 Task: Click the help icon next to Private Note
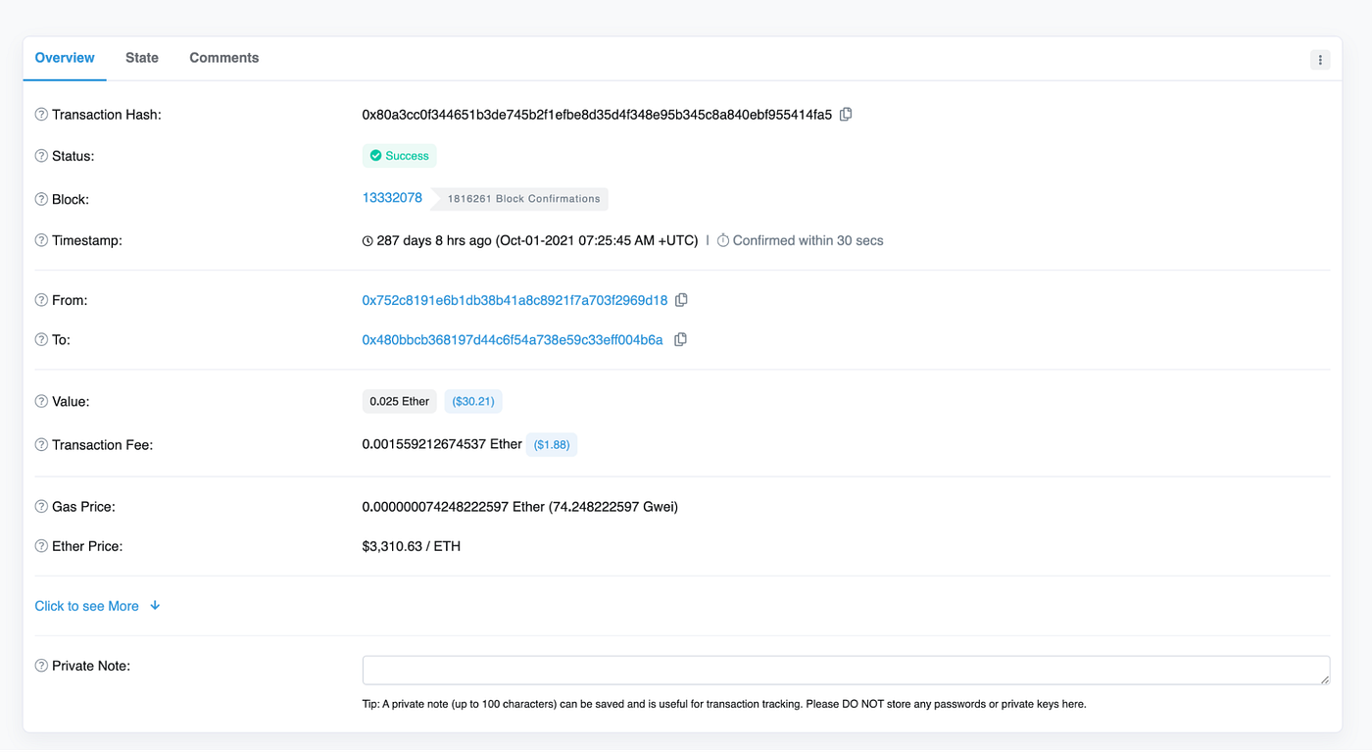coord(40,665)
